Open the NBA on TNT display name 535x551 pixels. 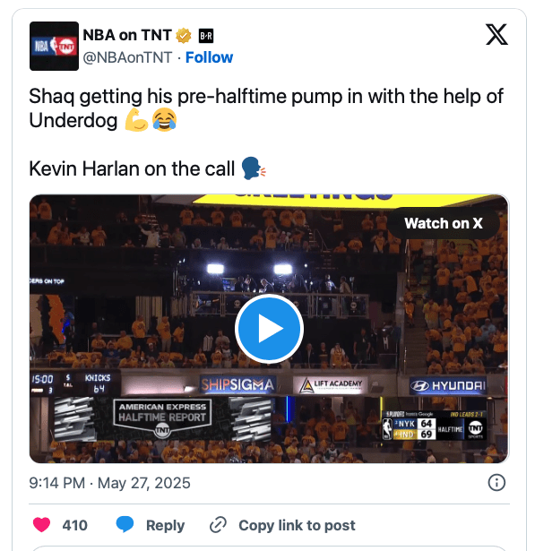(x=127, y=35)
